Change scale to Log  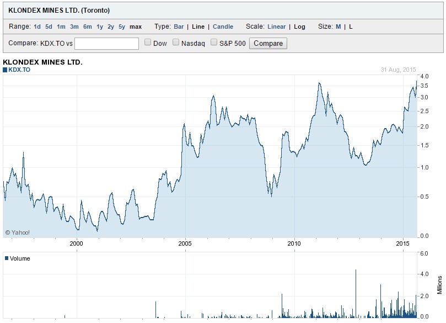pyautogui.click(x=299, y=27)
